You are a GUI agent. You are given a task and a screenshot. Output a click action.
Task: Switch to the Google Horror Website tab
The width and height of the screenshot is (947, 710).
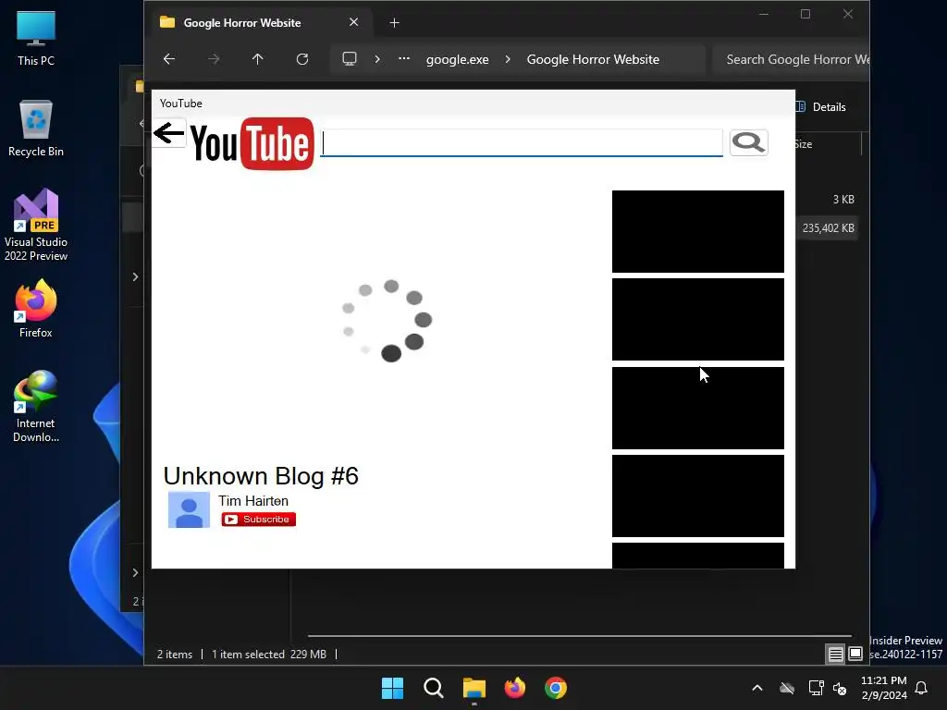click(x=241, y=23)
